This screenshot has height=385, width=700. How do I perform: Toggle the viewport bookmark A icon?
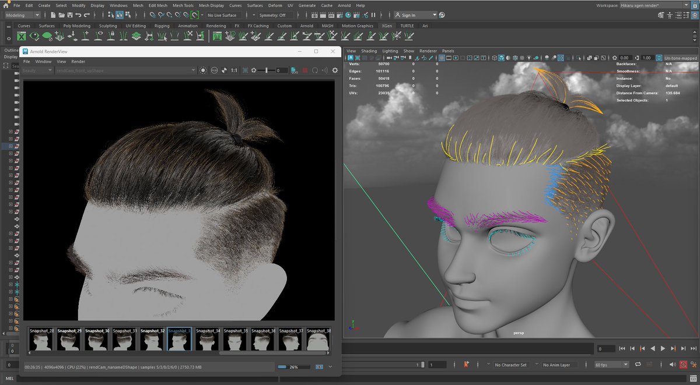[x=351, y=58]
